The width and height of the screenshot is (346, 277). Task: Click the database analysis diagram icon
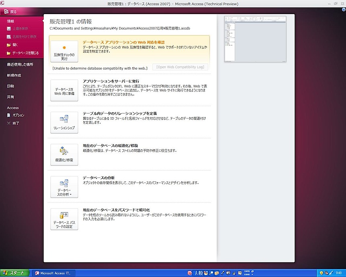64,183
